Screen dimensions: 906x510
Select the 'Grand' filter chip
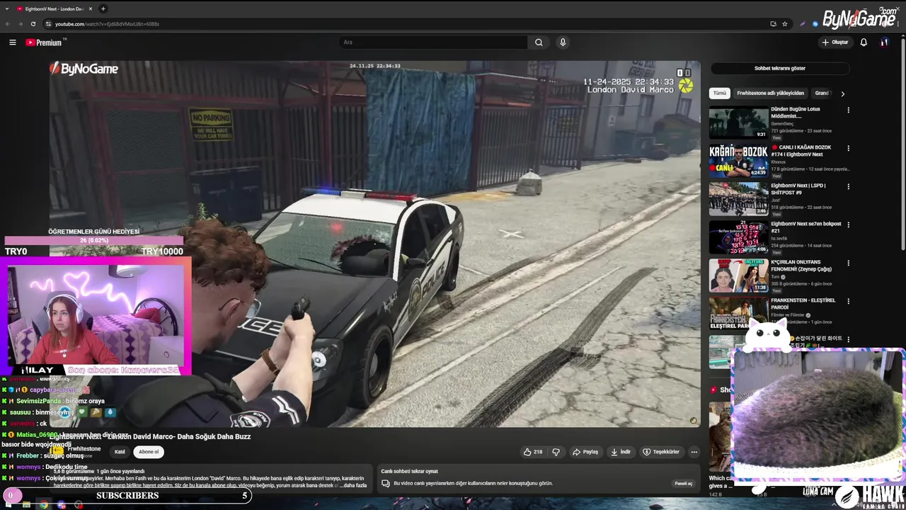(822, 93)
